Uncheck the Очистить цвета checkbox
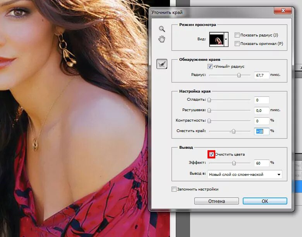 click(x=211, y=155)
